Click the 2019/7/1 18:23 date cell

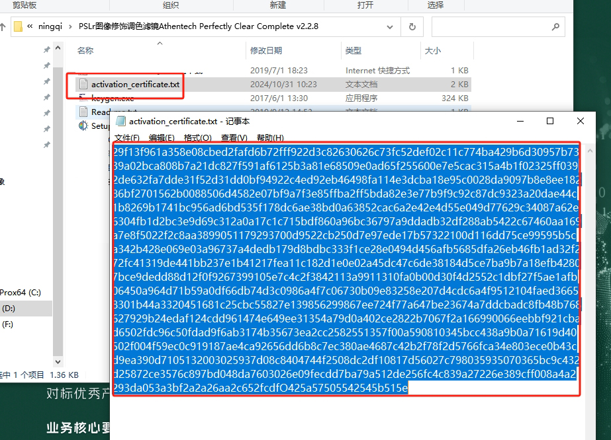279,71
